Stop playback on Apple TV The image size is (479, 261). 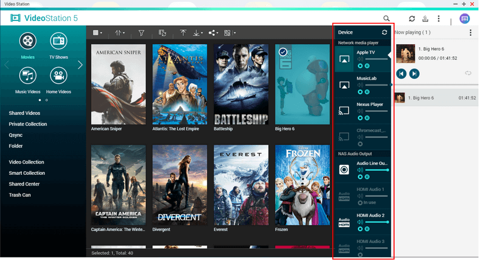[x=360, y=66]
